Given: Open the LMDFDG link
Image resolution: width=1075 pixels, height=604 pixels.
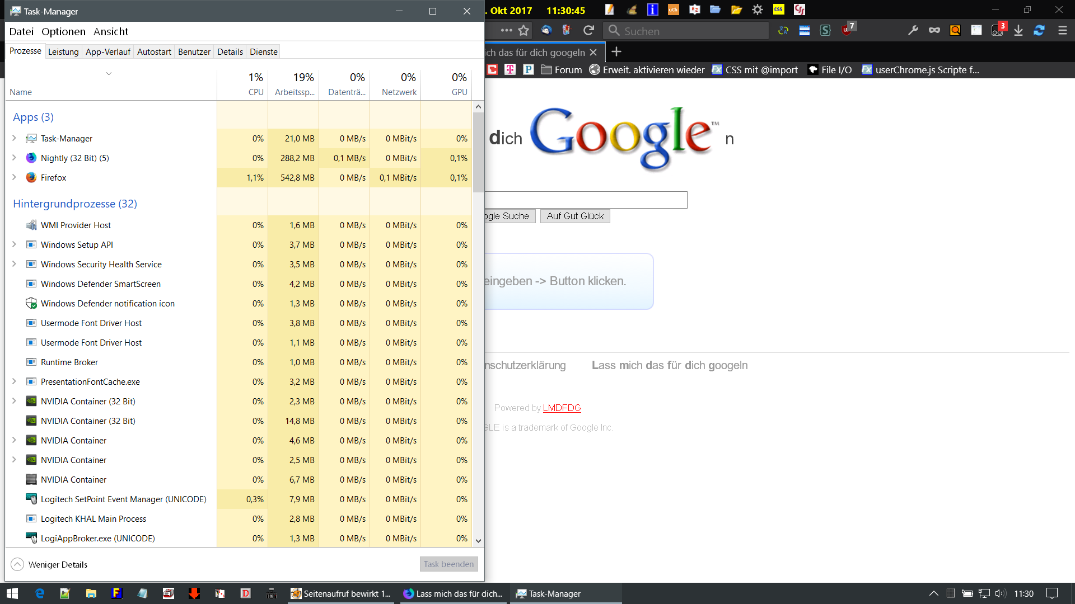Looking at the screenshot, I should pyautogui.click(x=562, y=408).
